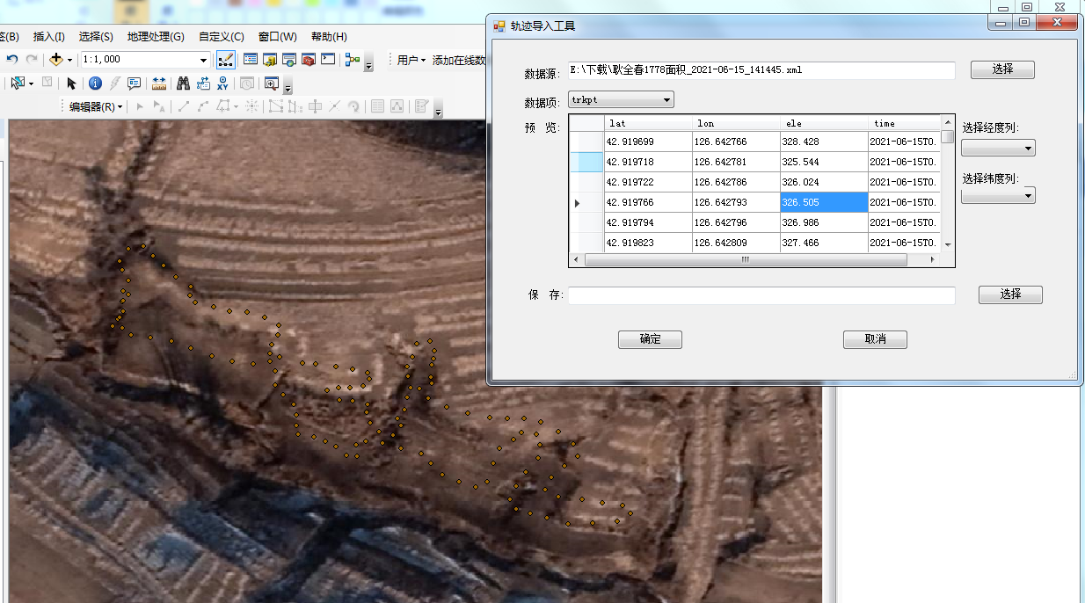The height and width of the screenshot is (603, 1085).
Task: Open the Editor toolbar icon
Action: click(x=226, y=60)
